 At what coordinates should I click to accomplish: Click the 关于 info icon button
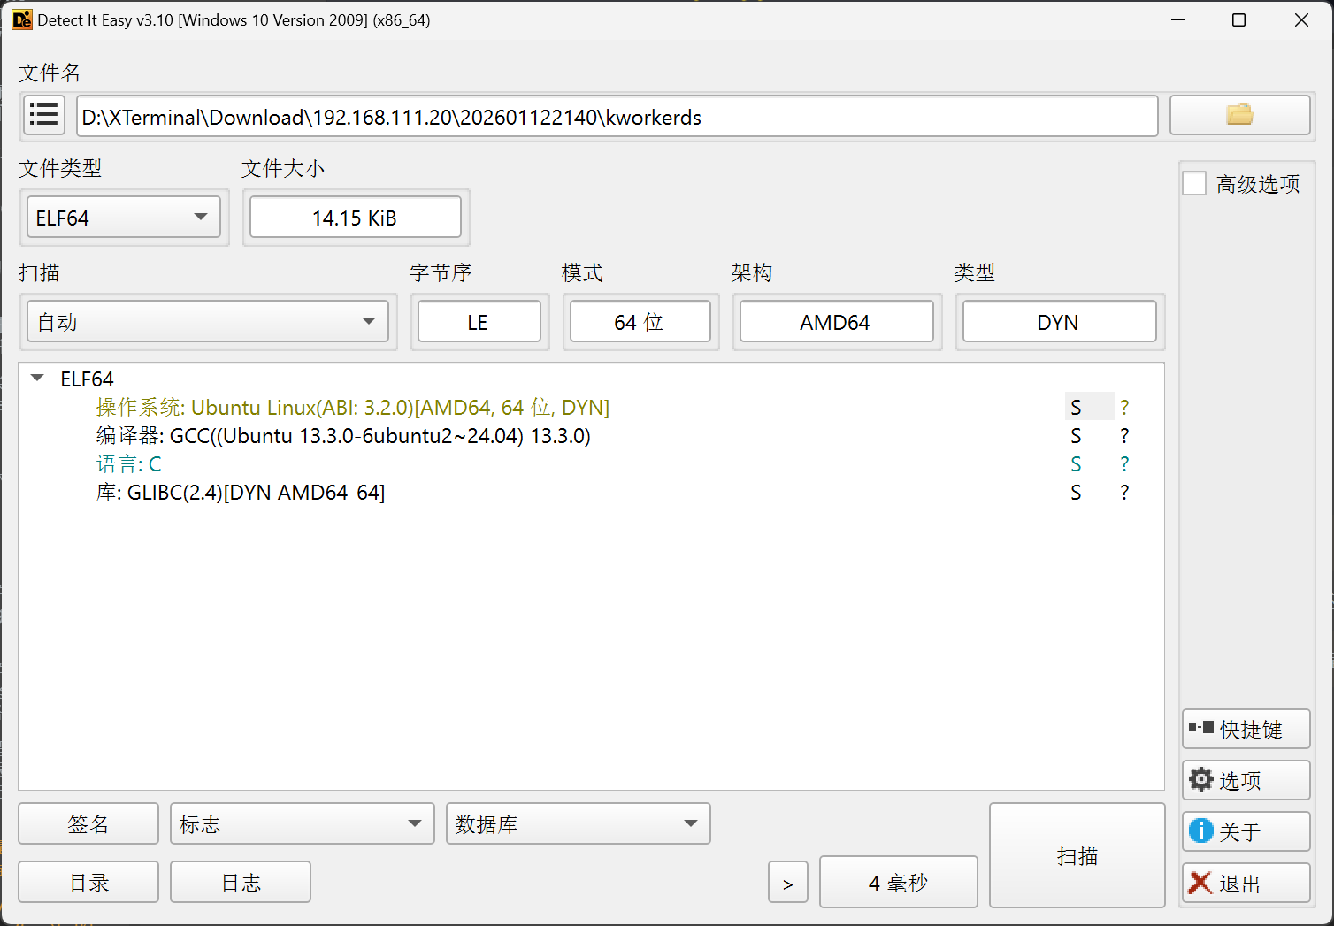1246,832
